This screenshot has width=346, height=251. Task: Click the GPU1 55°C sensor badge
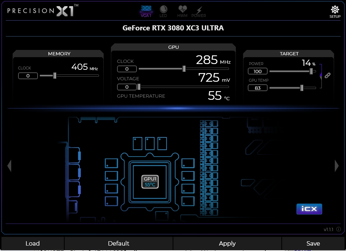150,182
